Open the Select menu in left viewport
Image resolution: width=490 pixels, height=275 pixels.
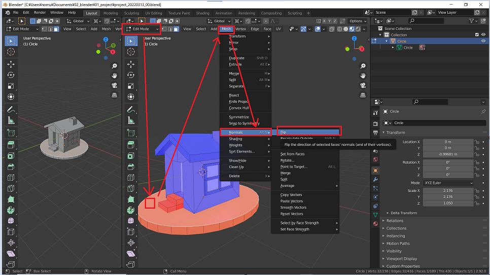click(x=81, y=29)
